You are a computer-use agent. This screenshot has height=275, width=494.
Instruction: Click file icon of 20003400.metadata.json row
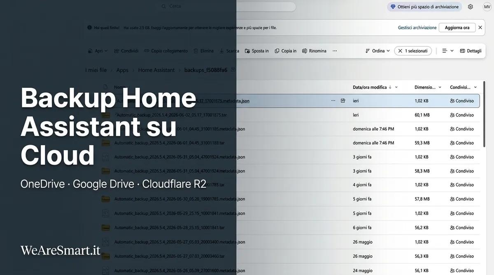106,242
